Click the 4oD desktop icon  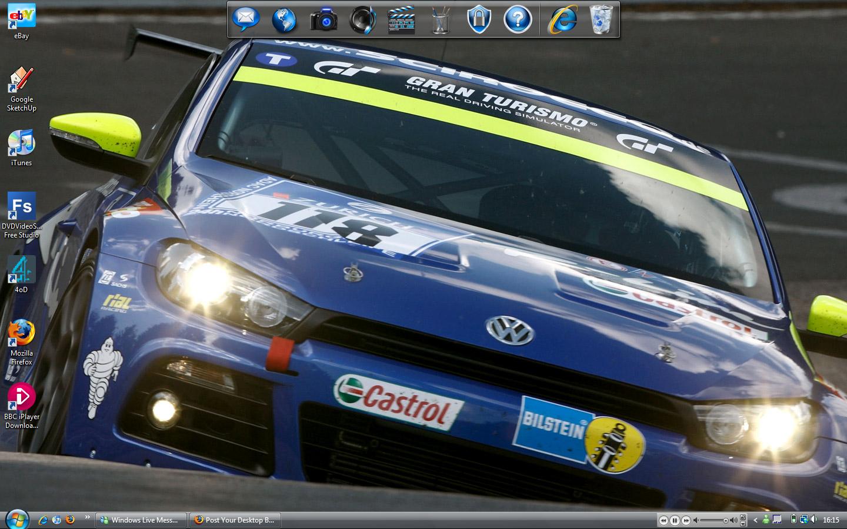pyautogui.click(x=22, y=274)
